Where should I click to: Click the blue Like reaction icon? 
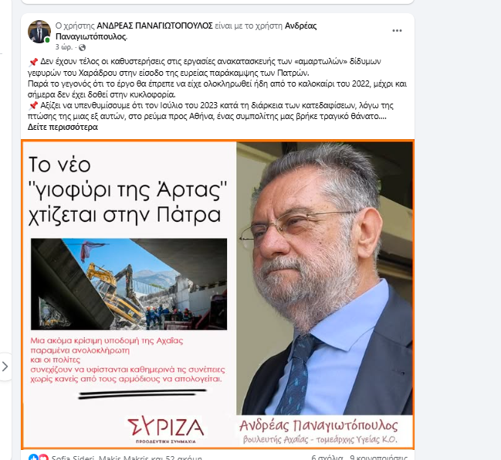[x=33, y=458]
